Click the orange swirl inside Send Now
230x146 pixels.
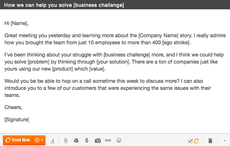coord(8,140)
